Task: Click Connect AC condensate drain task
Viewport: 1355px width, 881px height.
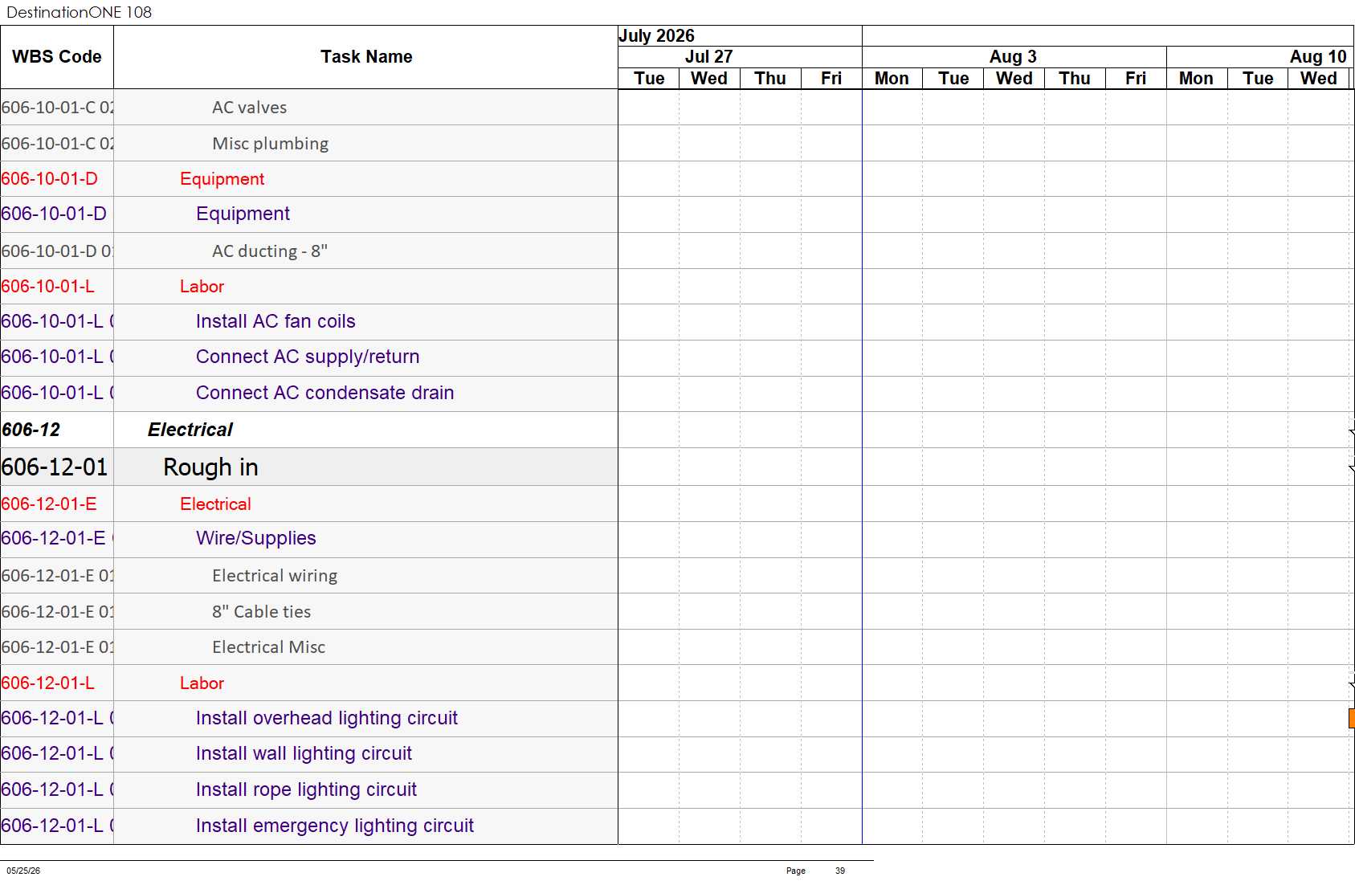Action: click(x=325, y=393)
